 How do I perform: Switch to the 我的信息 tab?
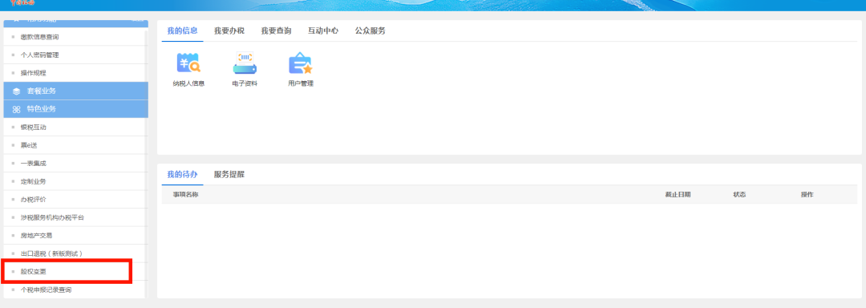pyautogui.click(x=182, y=31)
